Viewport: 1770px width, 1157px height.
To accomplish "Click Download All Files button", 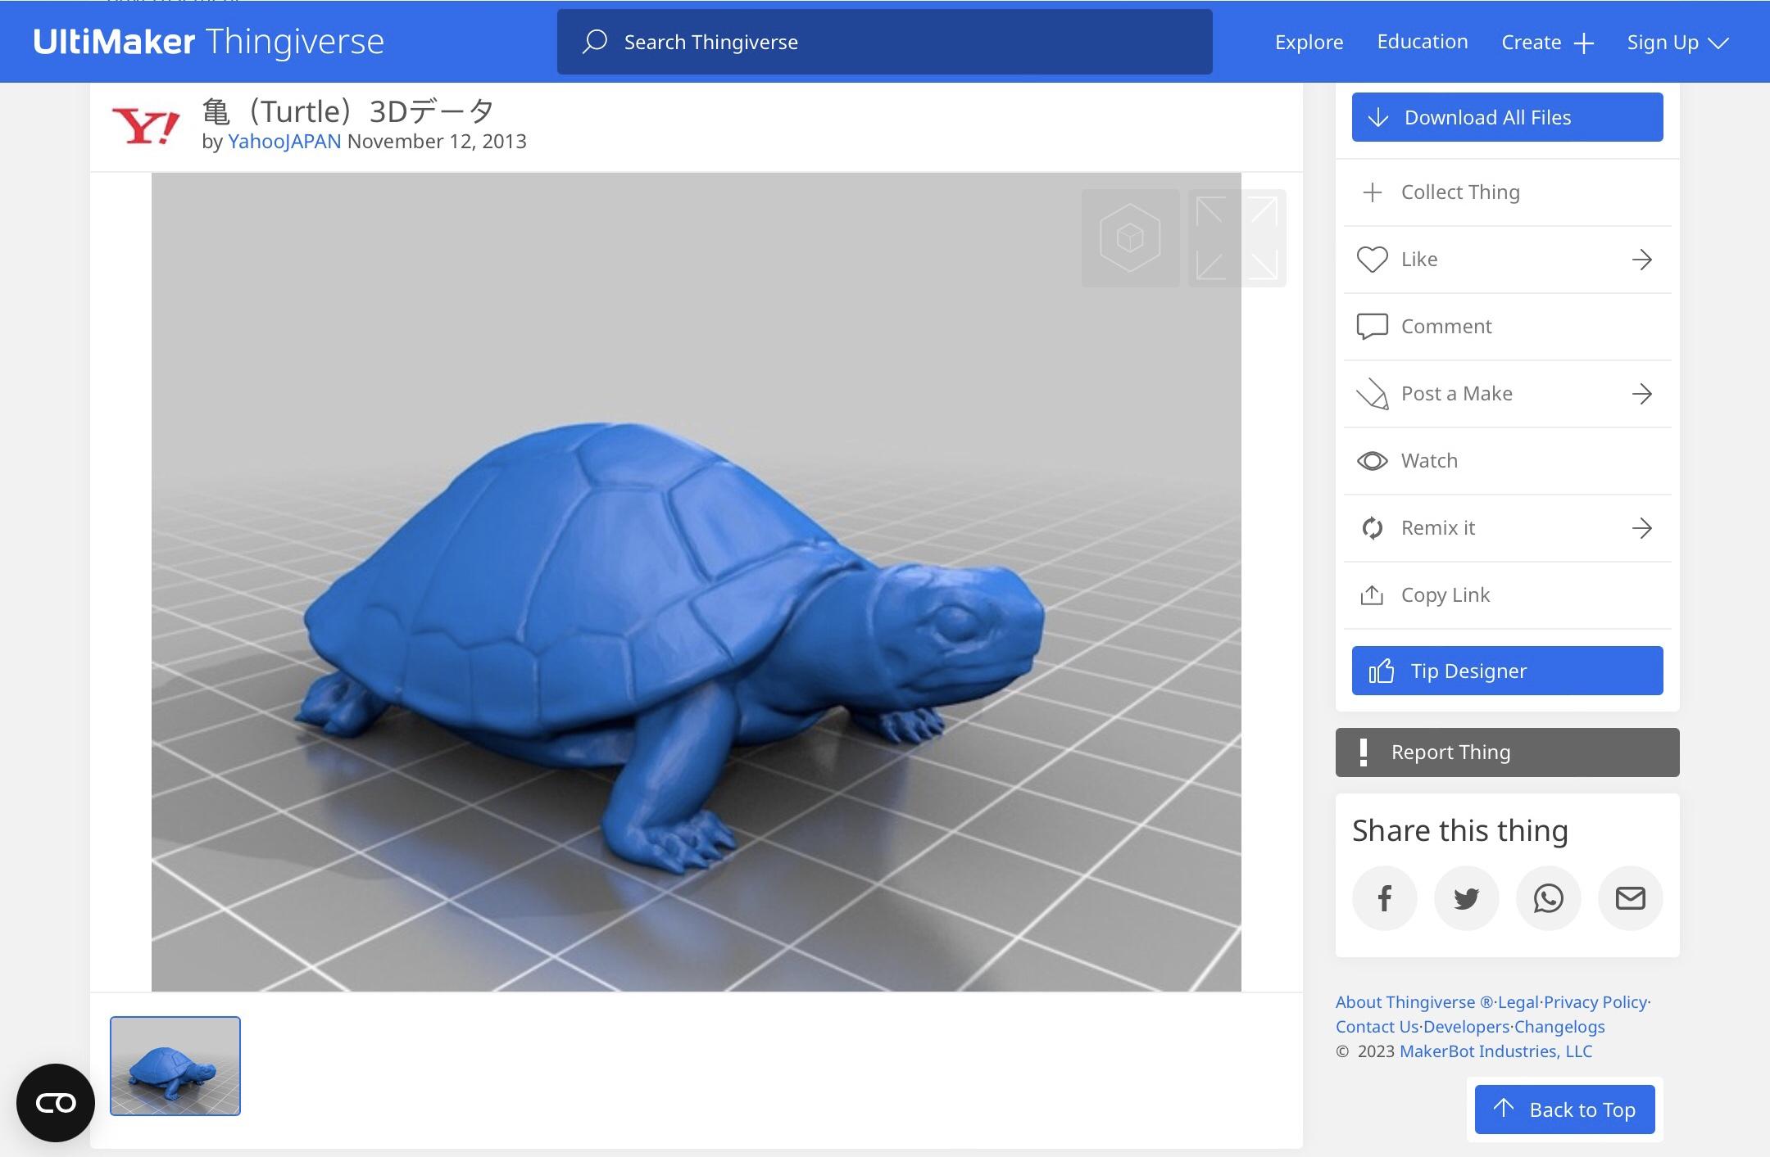I will pos(1507,117).
